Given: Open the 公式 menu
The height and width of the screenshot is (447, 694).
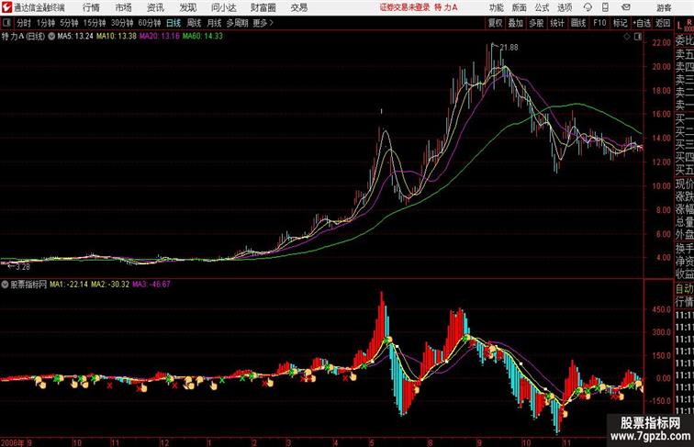Looking at the screenshot, I should [542, 7].
